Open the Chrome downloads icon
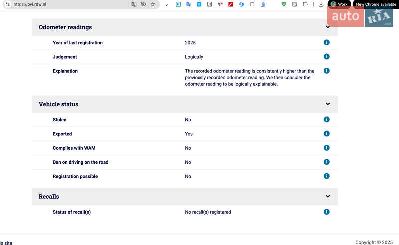 (321, 4)
